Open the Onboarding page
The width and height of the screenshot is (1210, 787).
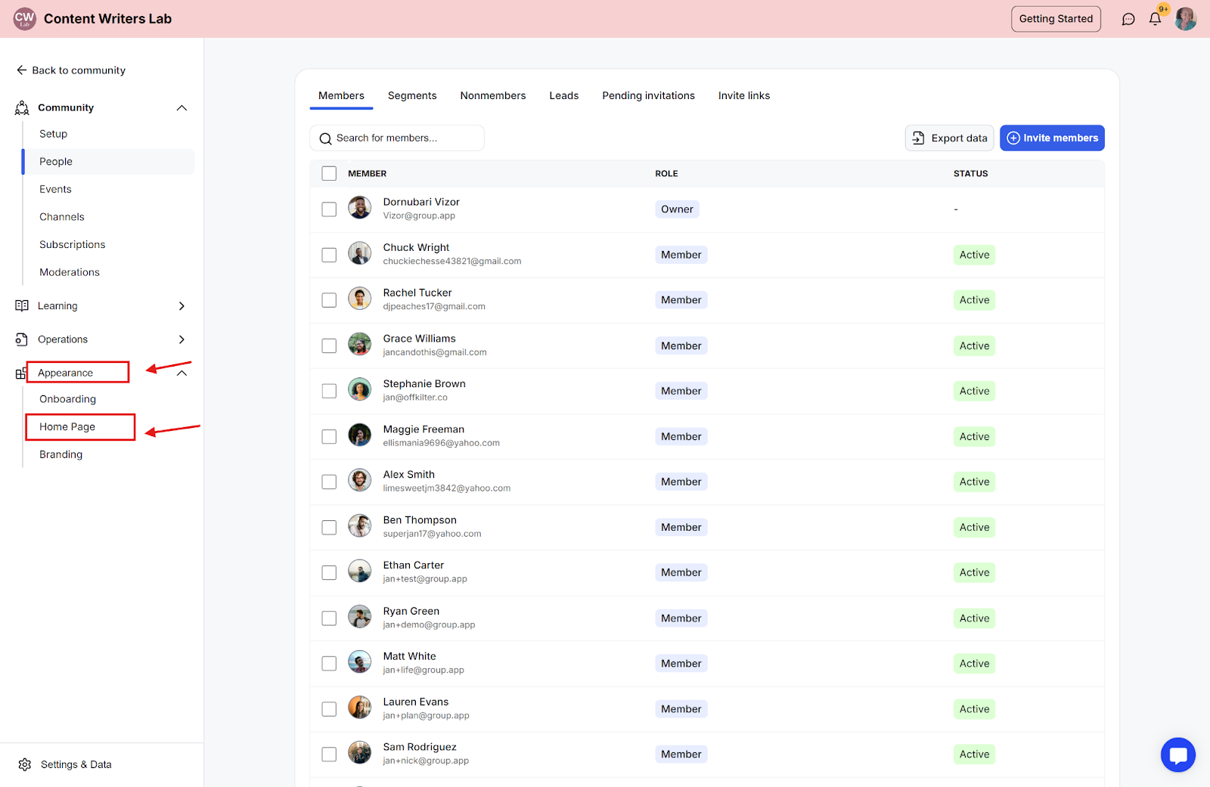coord(68,399)
